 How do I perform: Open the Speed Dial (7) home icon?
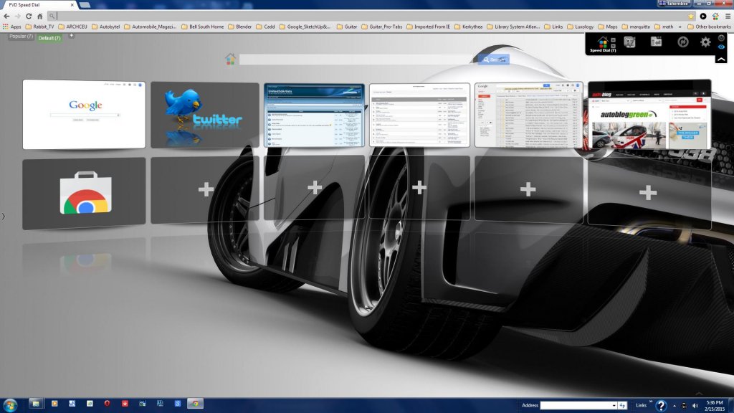pos(602,42)
